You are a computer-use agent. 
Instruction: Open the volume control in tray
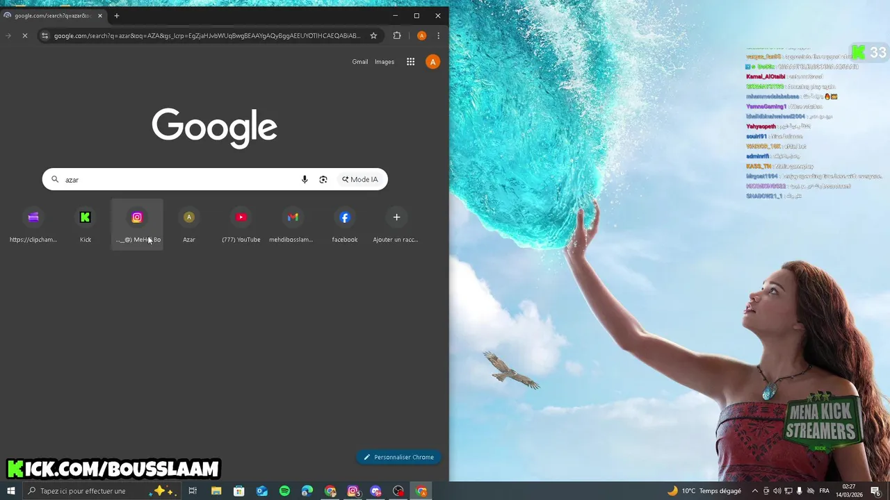click(777, 491)
